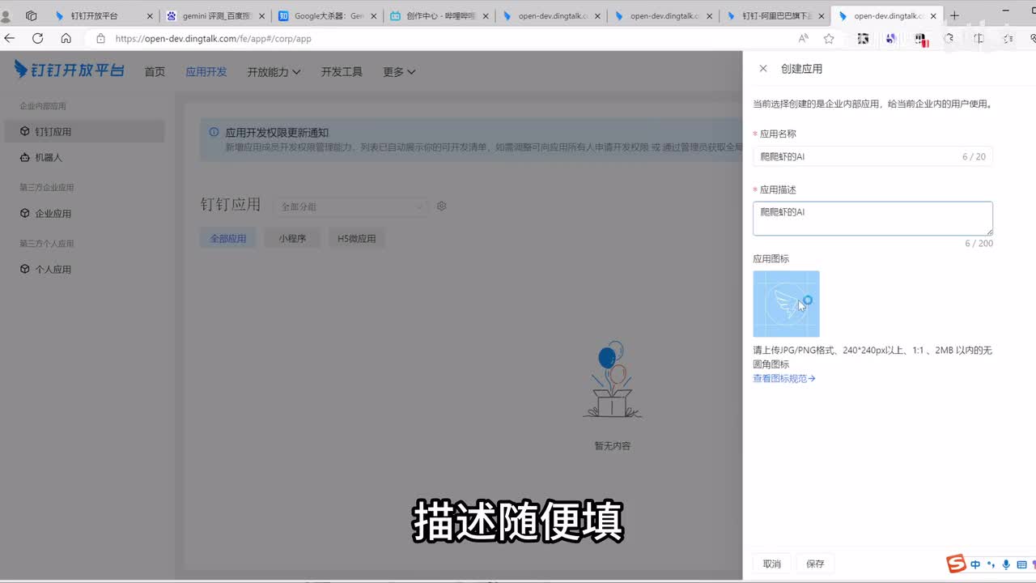Click the browser back arrow
Image resolution: width=1036 pixels, height=583 pixels.
[10, 38]
